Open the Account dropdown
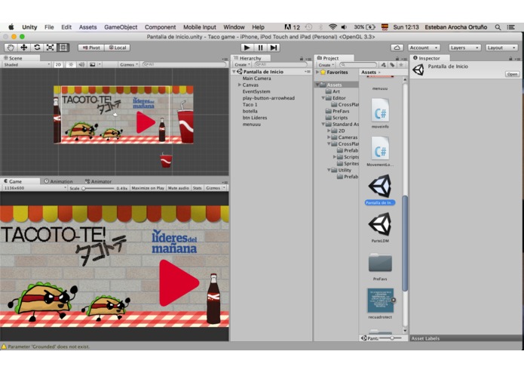This screenshot has width=524, height=373. [x=424, y=48]
